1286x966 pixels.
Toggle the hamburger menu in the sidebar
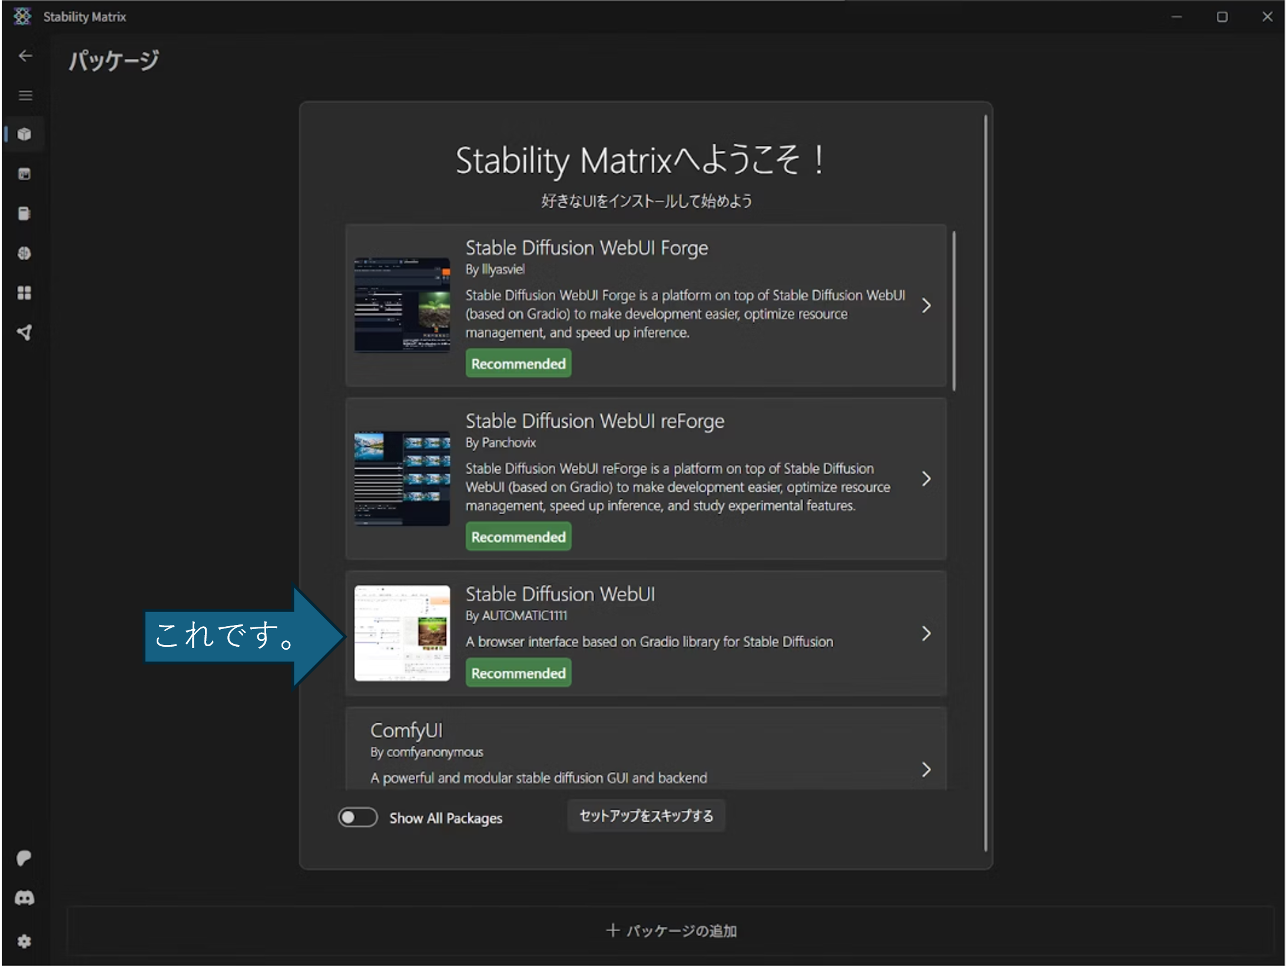coord(25,95)
